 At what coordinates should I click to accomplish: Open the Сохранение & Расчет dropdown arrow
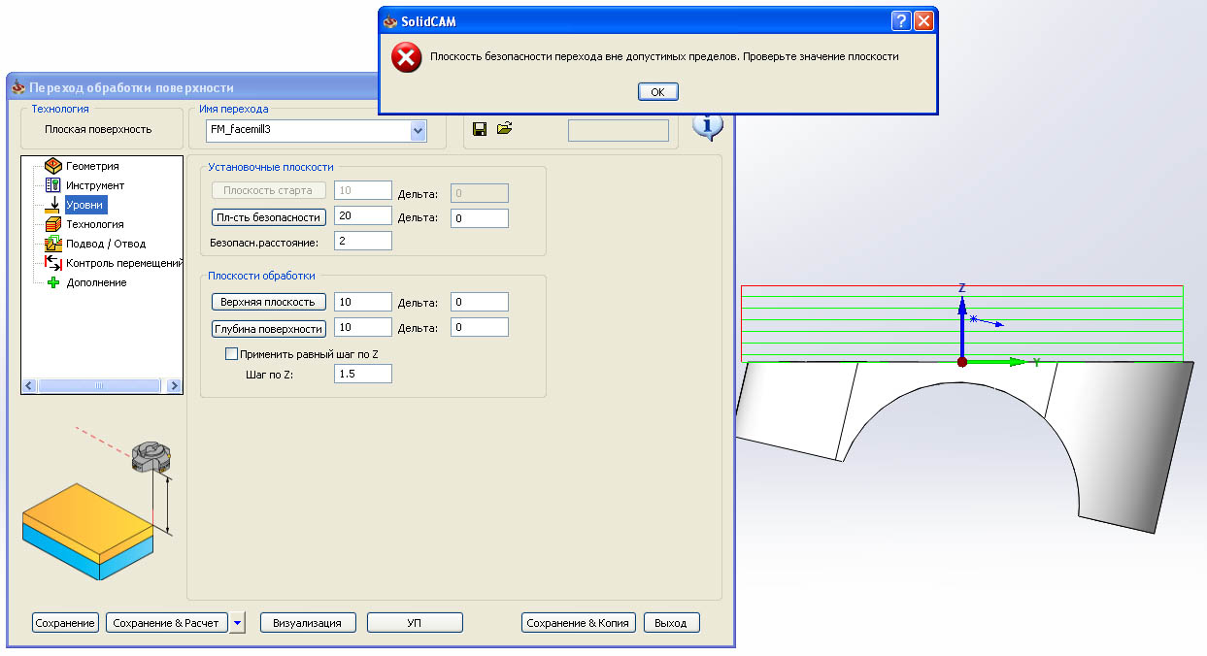pos(237,622)
